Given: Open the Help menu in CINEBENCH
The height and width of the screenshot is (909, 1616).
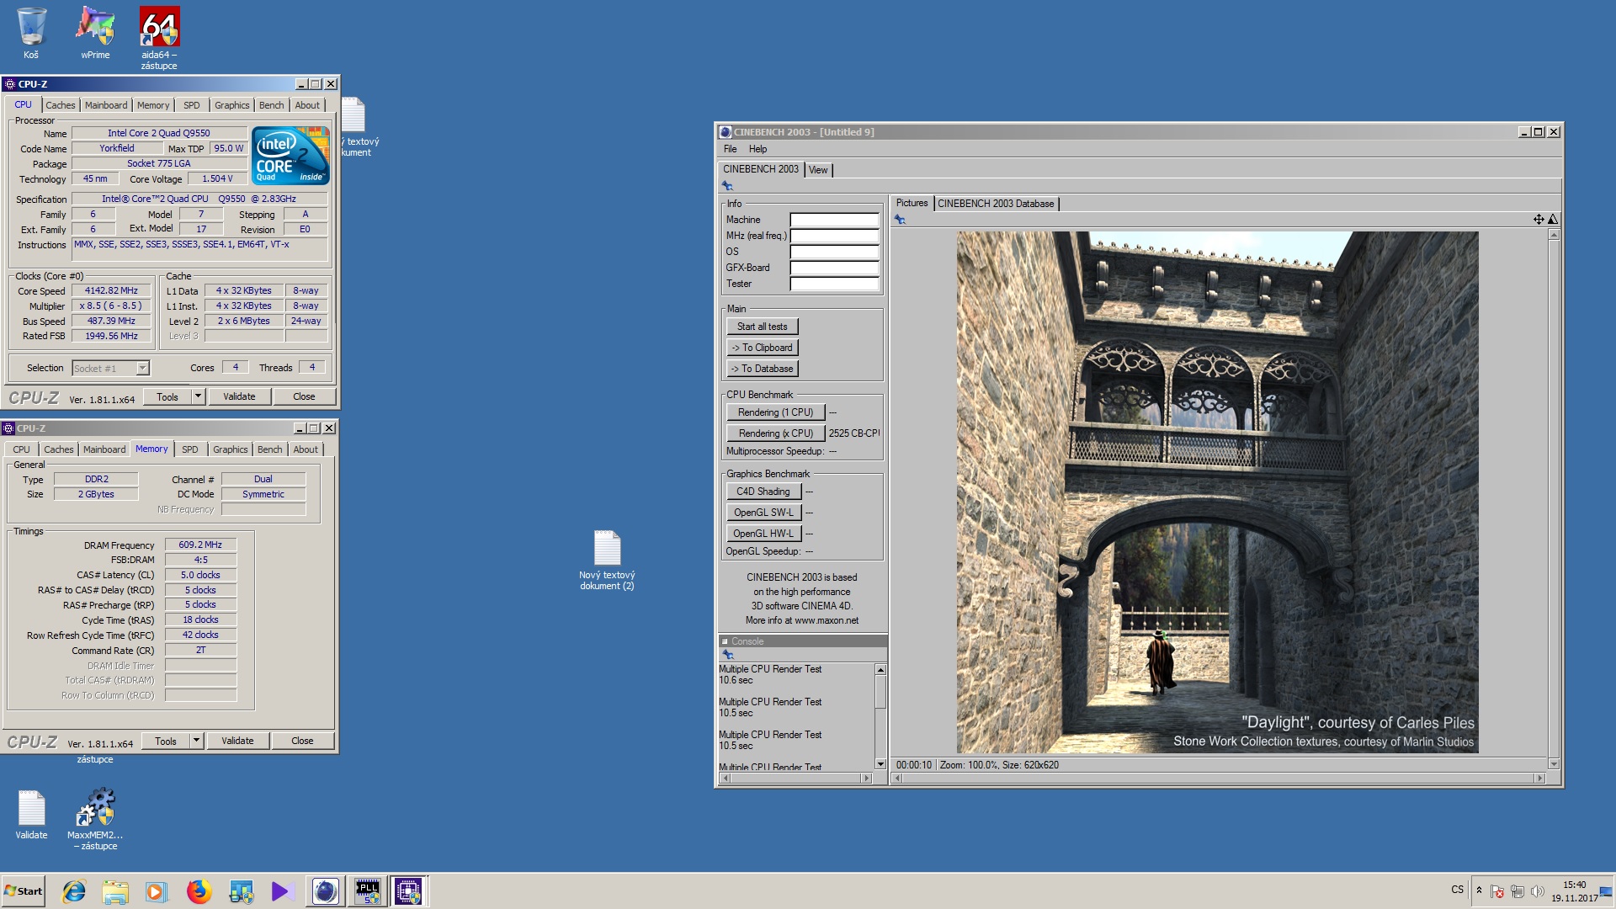Looking at the screenshot, I should click(758, 149).
